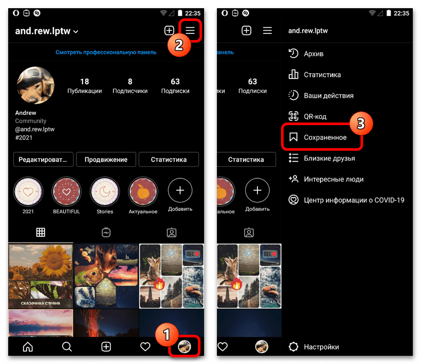Open the sunflower collage post thumbnail
421x364 pixels.
(x=41, y=276)
